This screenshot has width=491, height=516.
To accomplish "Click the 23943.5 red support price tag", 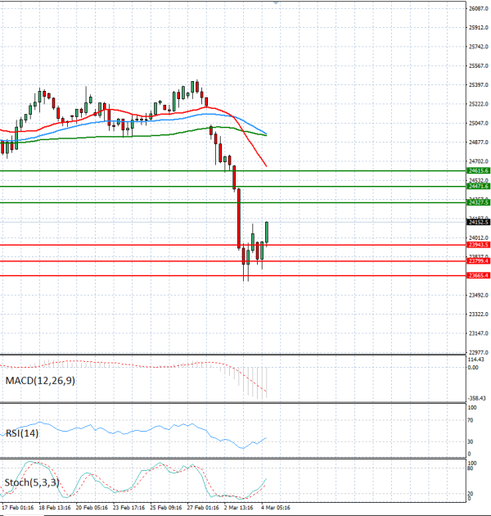I will tap(477, 245).
